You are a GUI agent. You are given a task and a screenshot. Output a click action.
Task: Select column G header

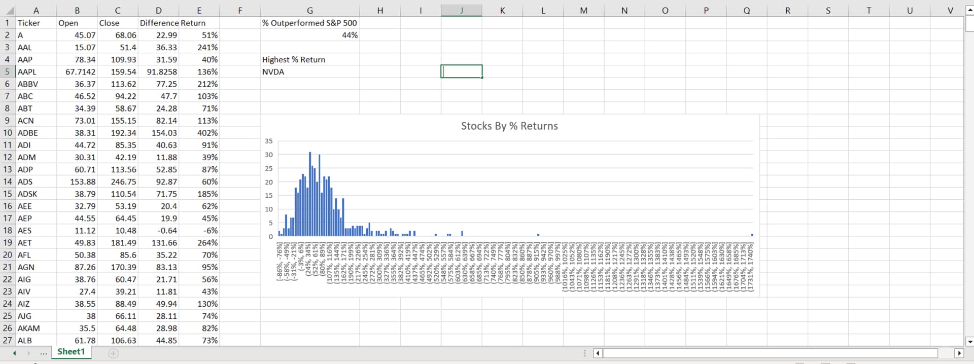pos(309,11)
